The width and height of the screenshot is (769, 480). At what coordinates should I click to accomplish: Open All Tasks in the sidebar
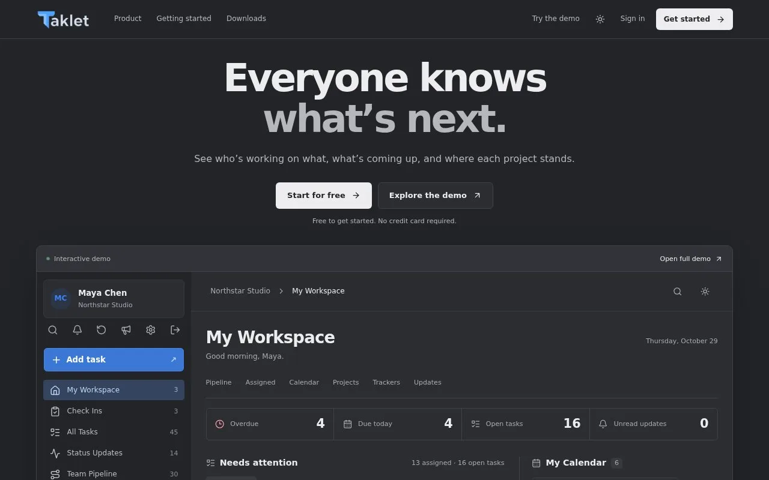(114, 432)
